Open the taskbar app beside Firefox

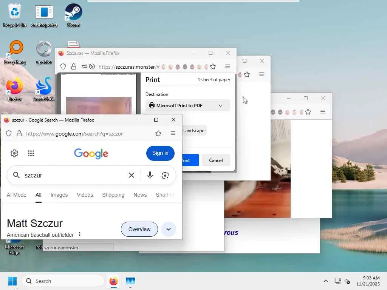coord(130,281)
